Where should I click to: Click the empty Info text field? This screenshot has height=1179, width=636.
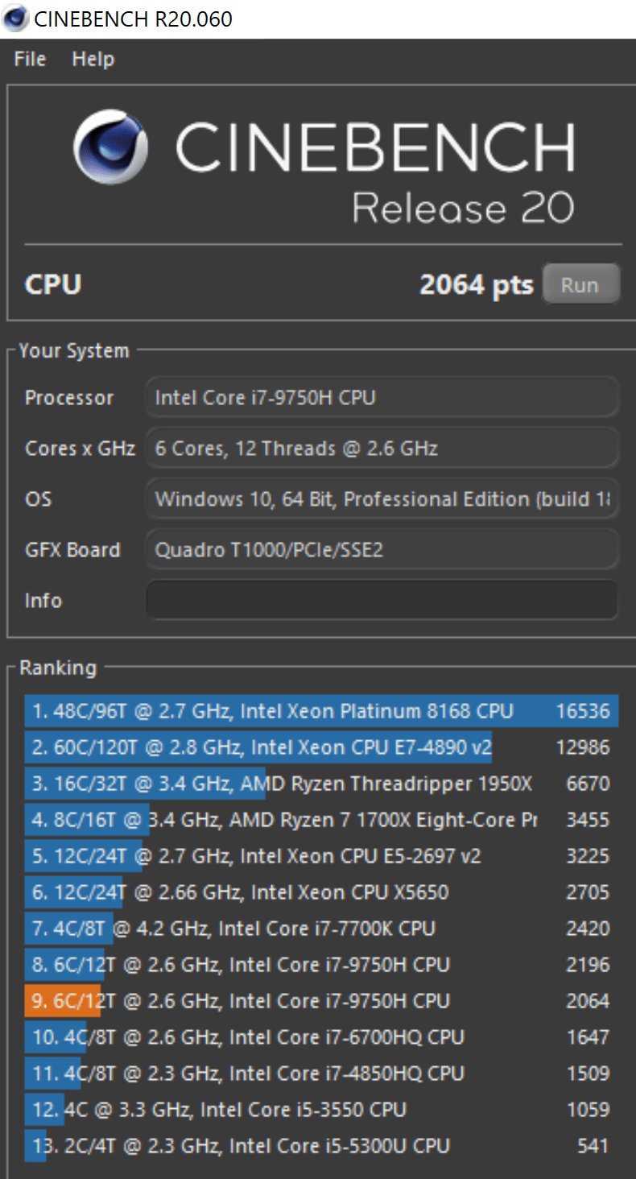click(382, 601)
